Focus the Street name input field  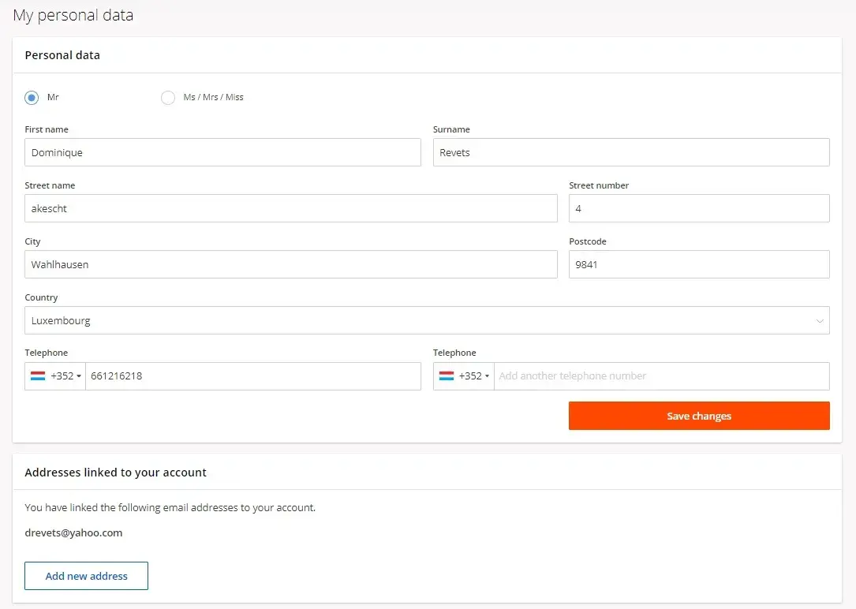coord(290,209)
